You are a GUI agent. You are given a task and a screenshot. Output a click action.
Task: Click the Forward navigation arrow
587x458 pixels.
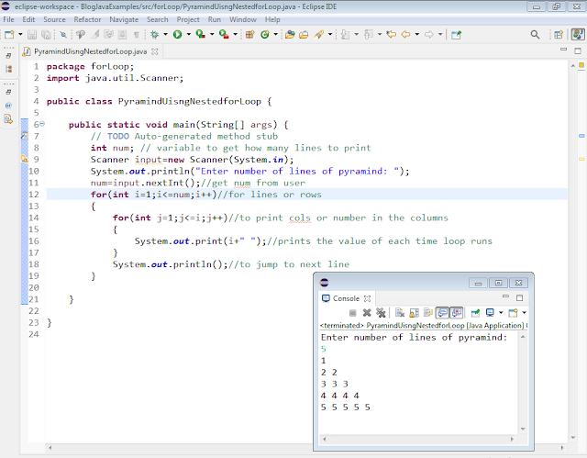pos(429,35)
